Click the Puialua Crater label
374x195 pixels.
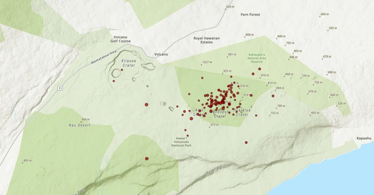pyautogui.click(x=242, y=112)
